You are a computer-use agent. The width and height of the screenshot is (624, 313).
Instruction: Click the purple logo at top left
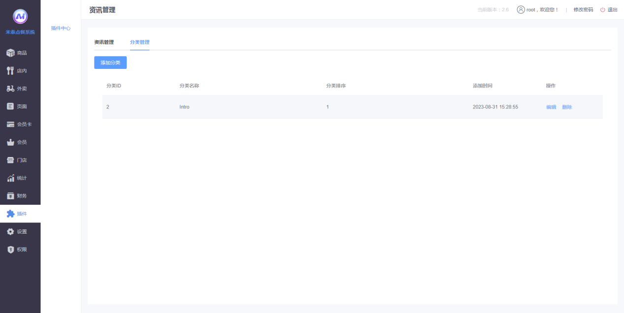pyautogui.click(x=20, y=16)
